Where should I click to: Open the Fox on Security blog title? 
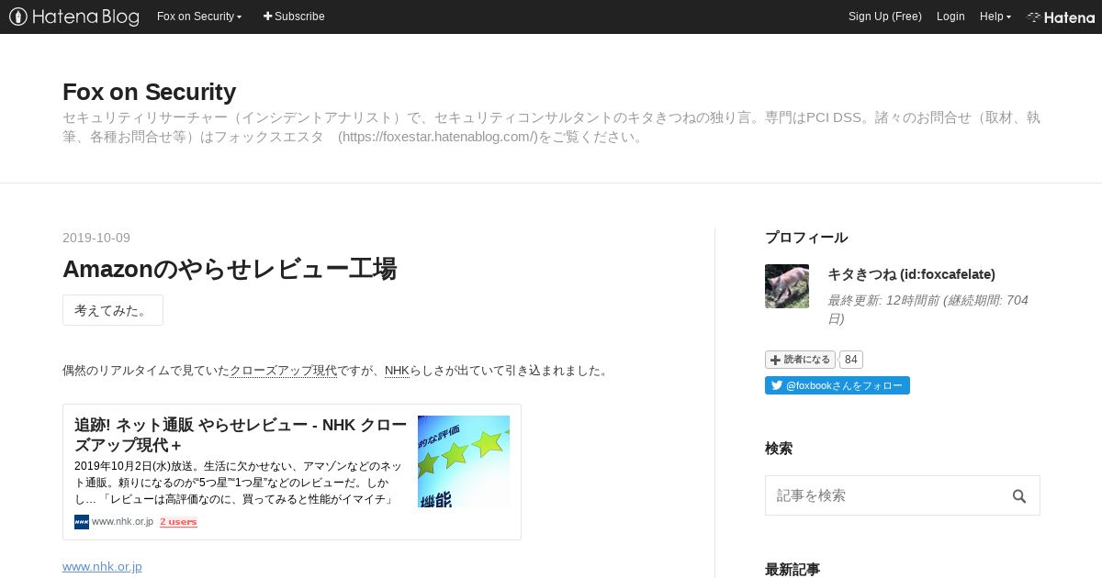(x=149, y=92)
